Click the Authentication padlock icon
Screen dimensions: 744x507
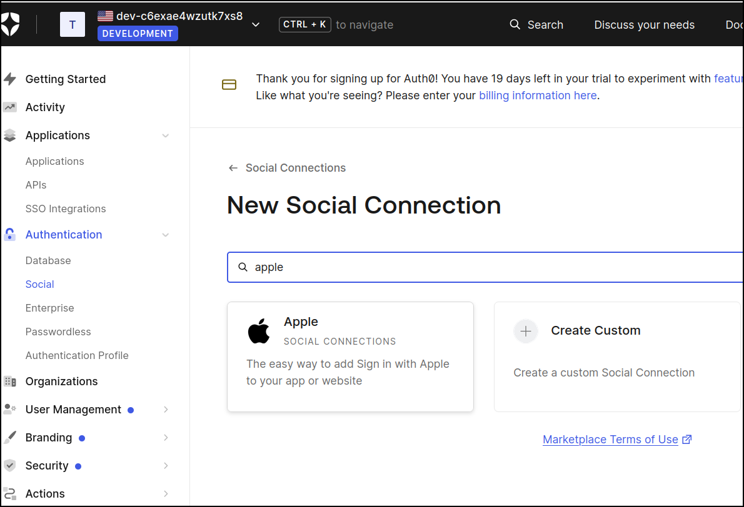pyautogui.click(x=10, y=235)
